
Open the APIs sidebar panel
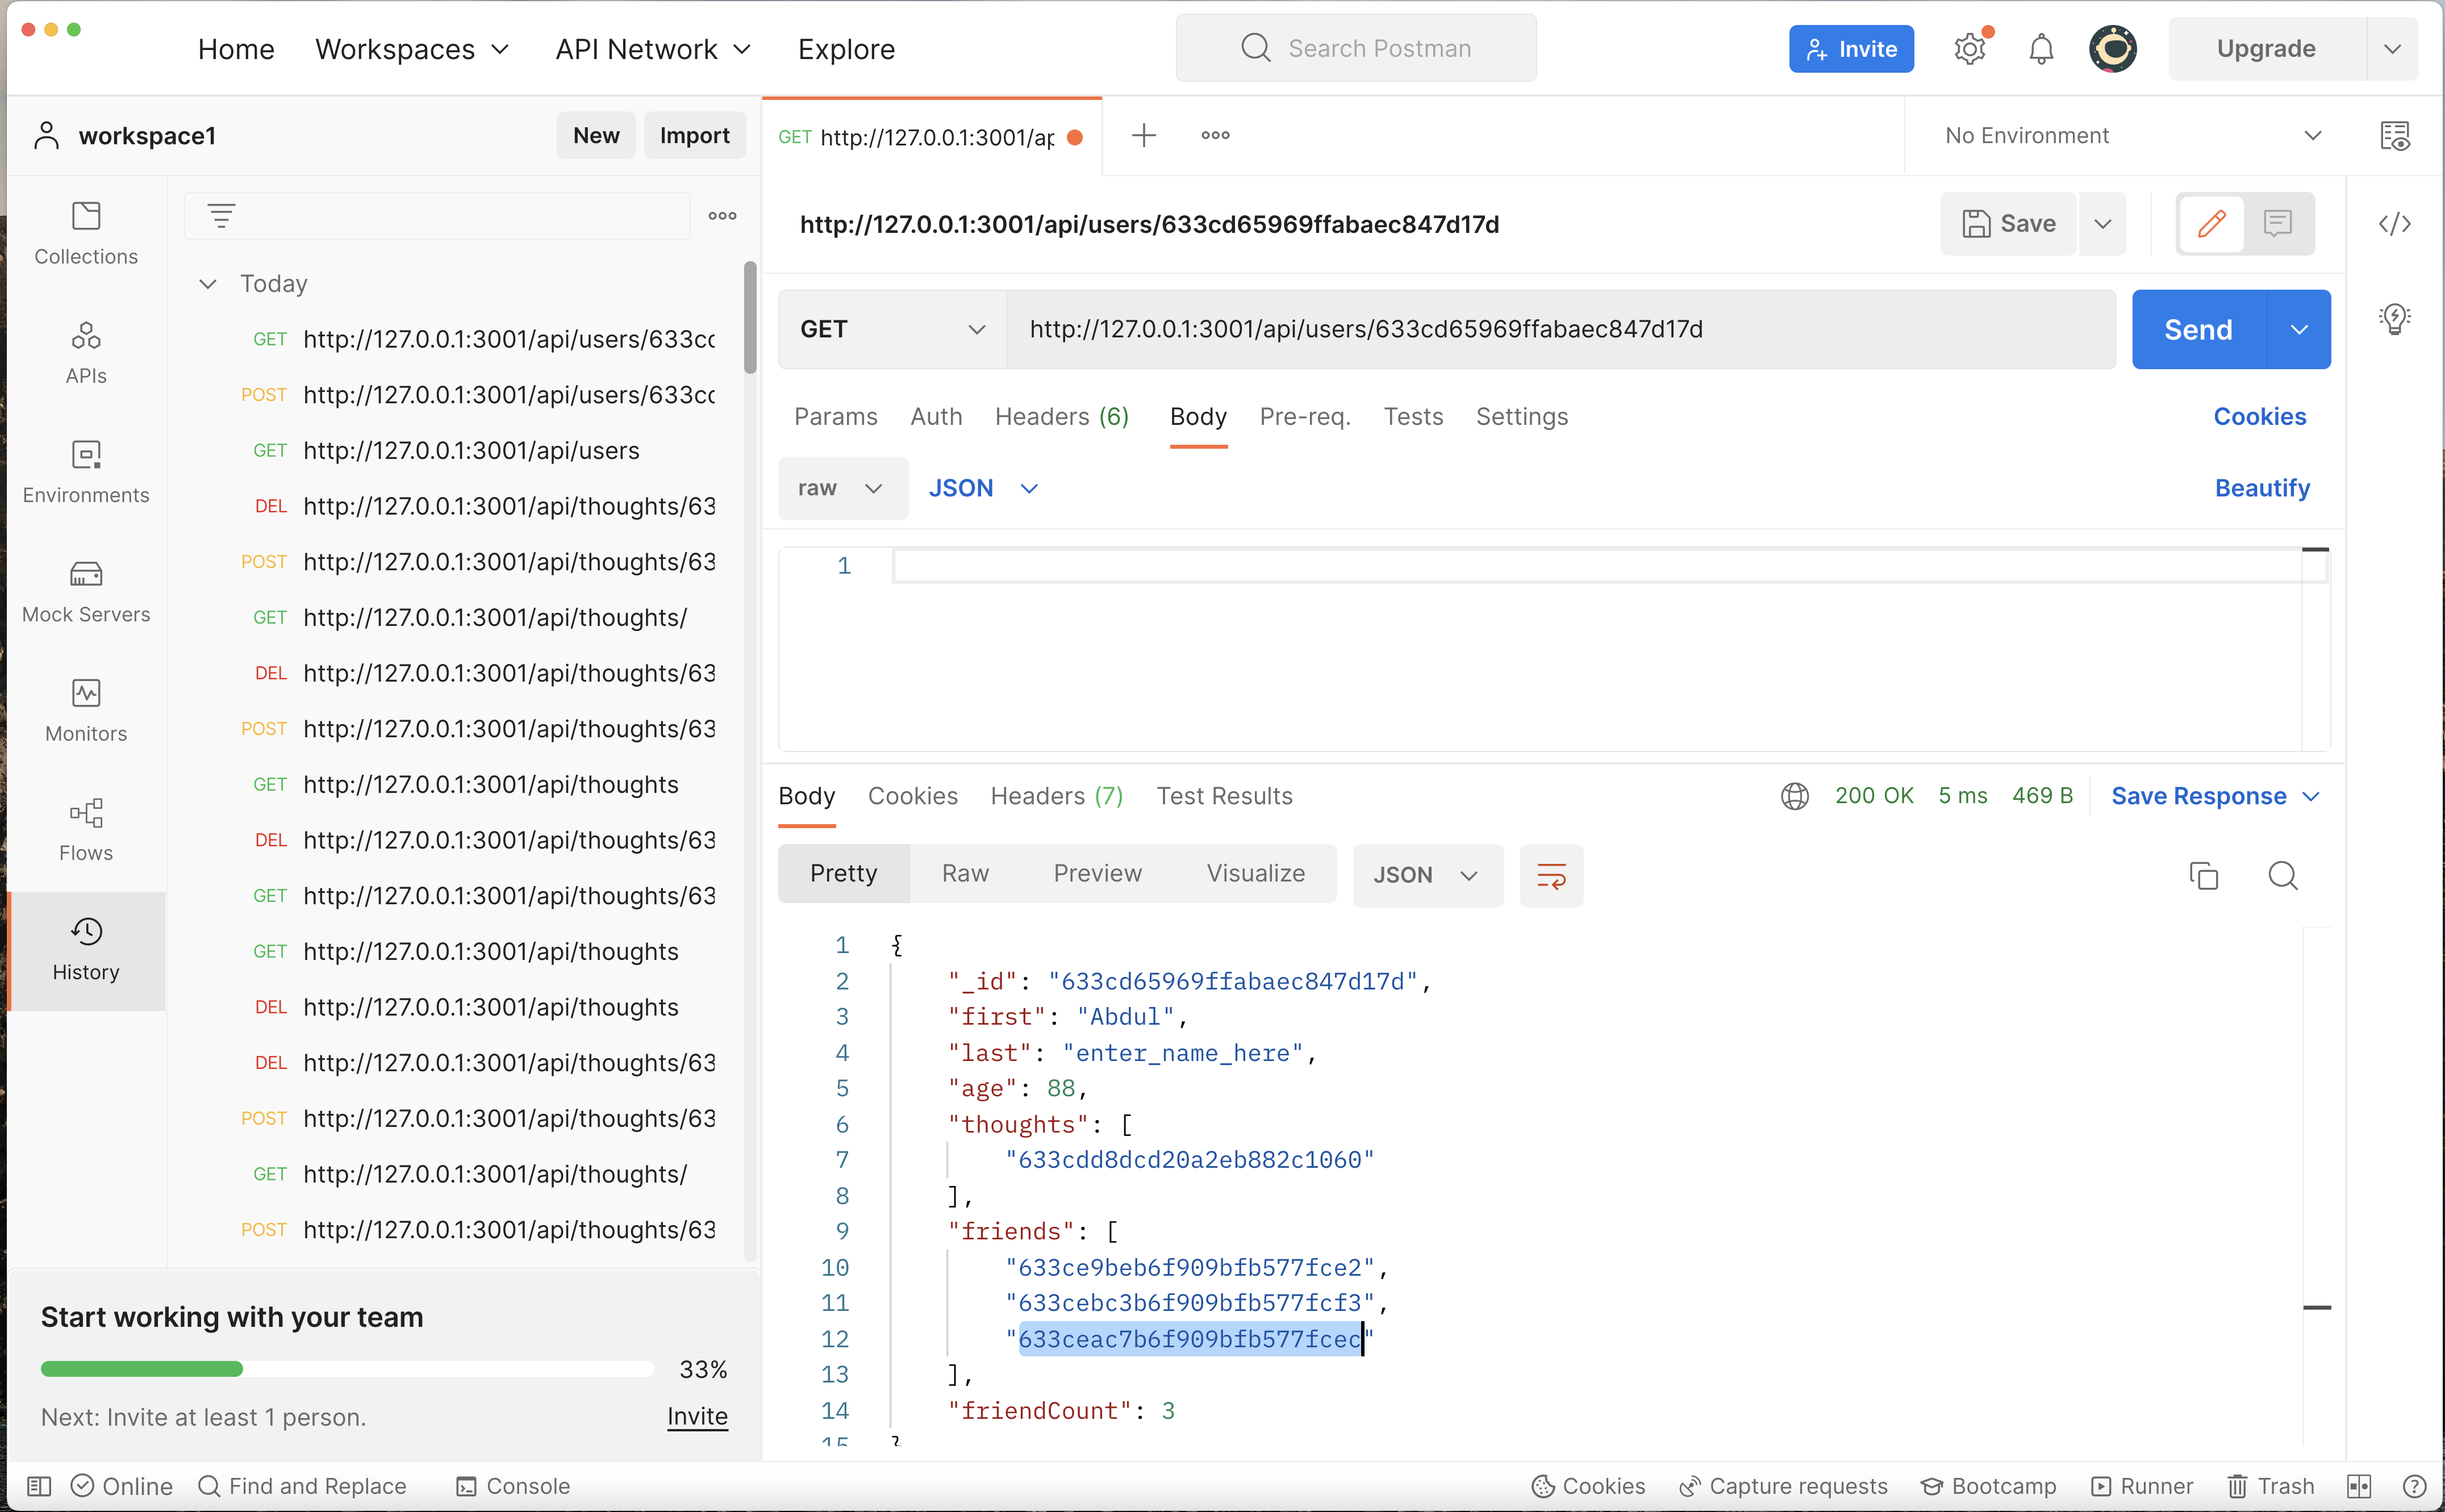coord(86,353)
